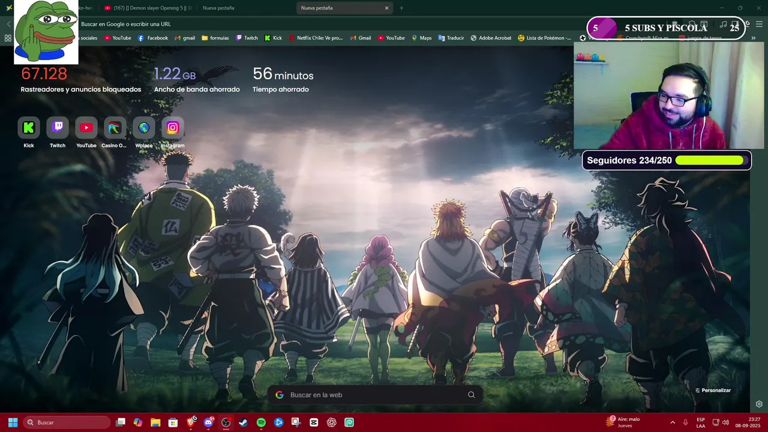Image resolution: width=768 pixels, height=432 pixels.
Task: Open Discord from the taskbar
Action: (x=208, y=422)
